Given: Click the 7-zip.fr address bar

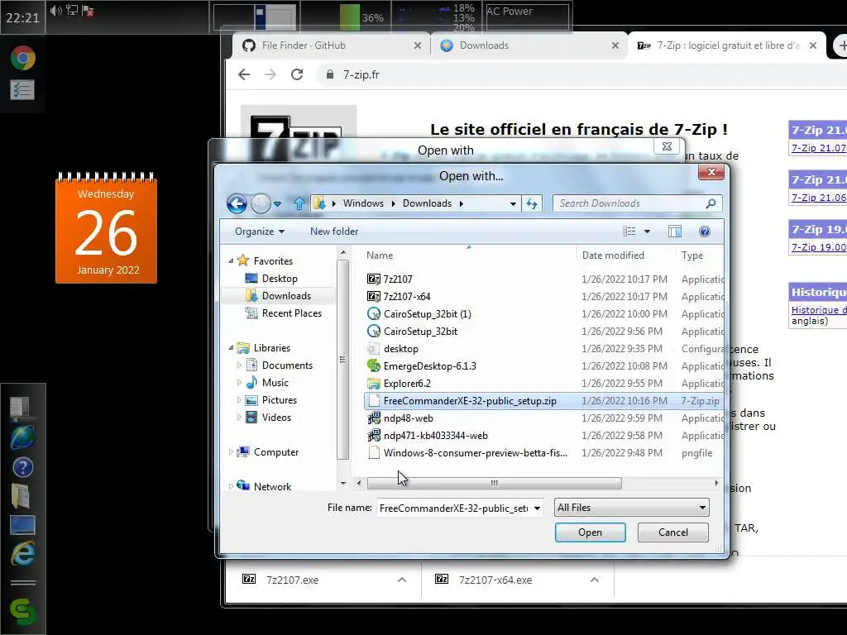Looking at the screenshot, I should pyautogui.click(x=583, y=74).
